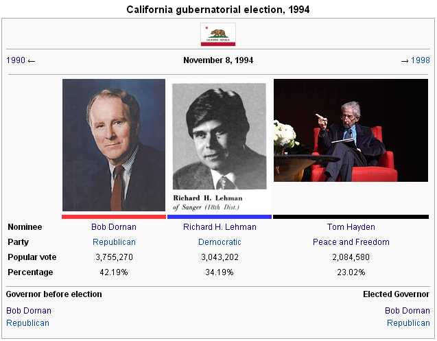
Task: Click the Richard H. Lehman nominee link
Action: pos(220,227)
